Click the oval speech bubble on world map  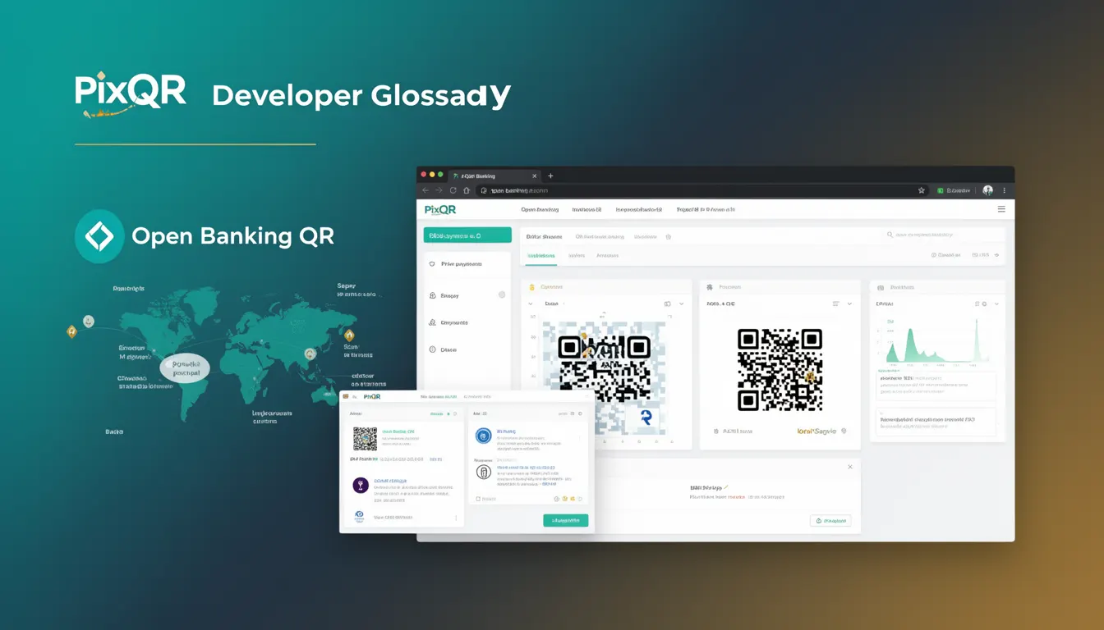185,368
